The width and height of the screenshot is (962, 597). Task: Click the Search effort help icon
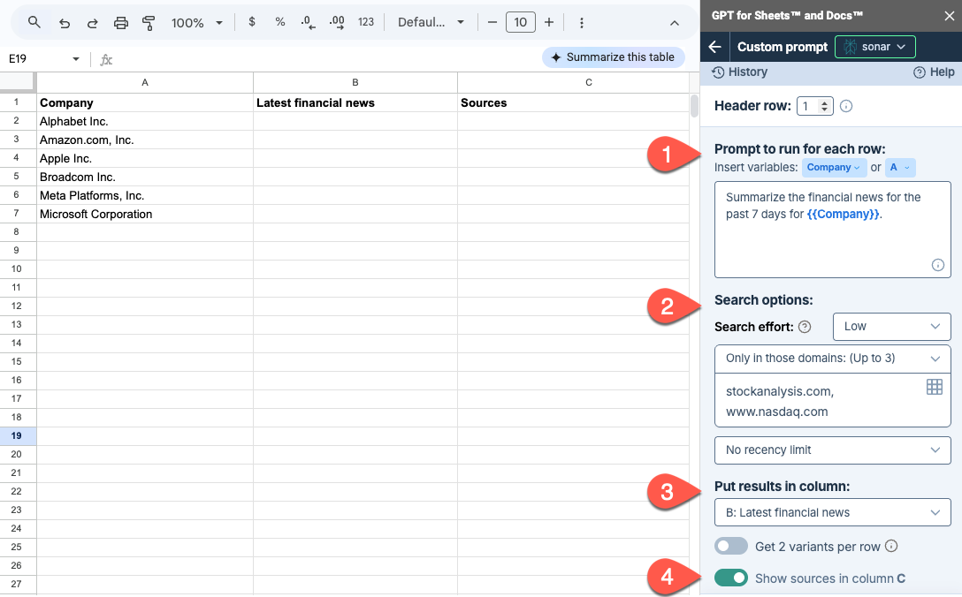(805, 327)
